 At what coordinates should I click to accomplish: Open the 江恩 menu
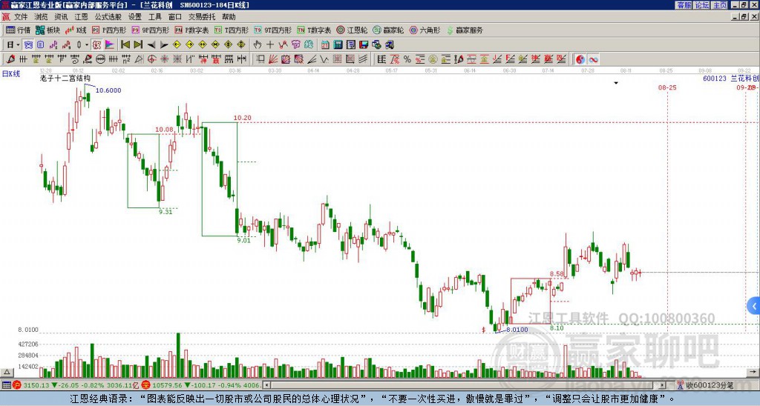[x=81, y=17]
